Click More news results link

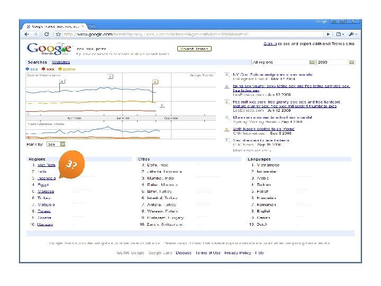(x=252, y=150)
